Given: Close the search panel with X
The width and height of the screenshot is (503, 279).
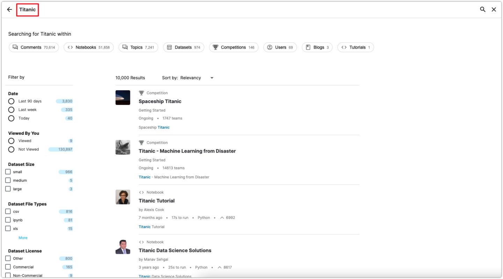Looking at the screenshot, I should pos(494,9).
